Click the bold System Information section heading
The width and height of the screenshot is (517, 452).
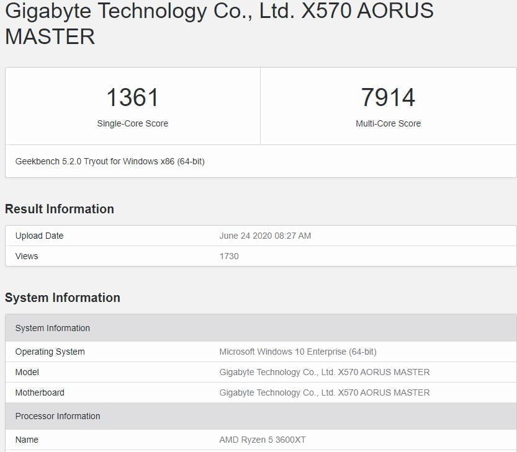[63, 298]
